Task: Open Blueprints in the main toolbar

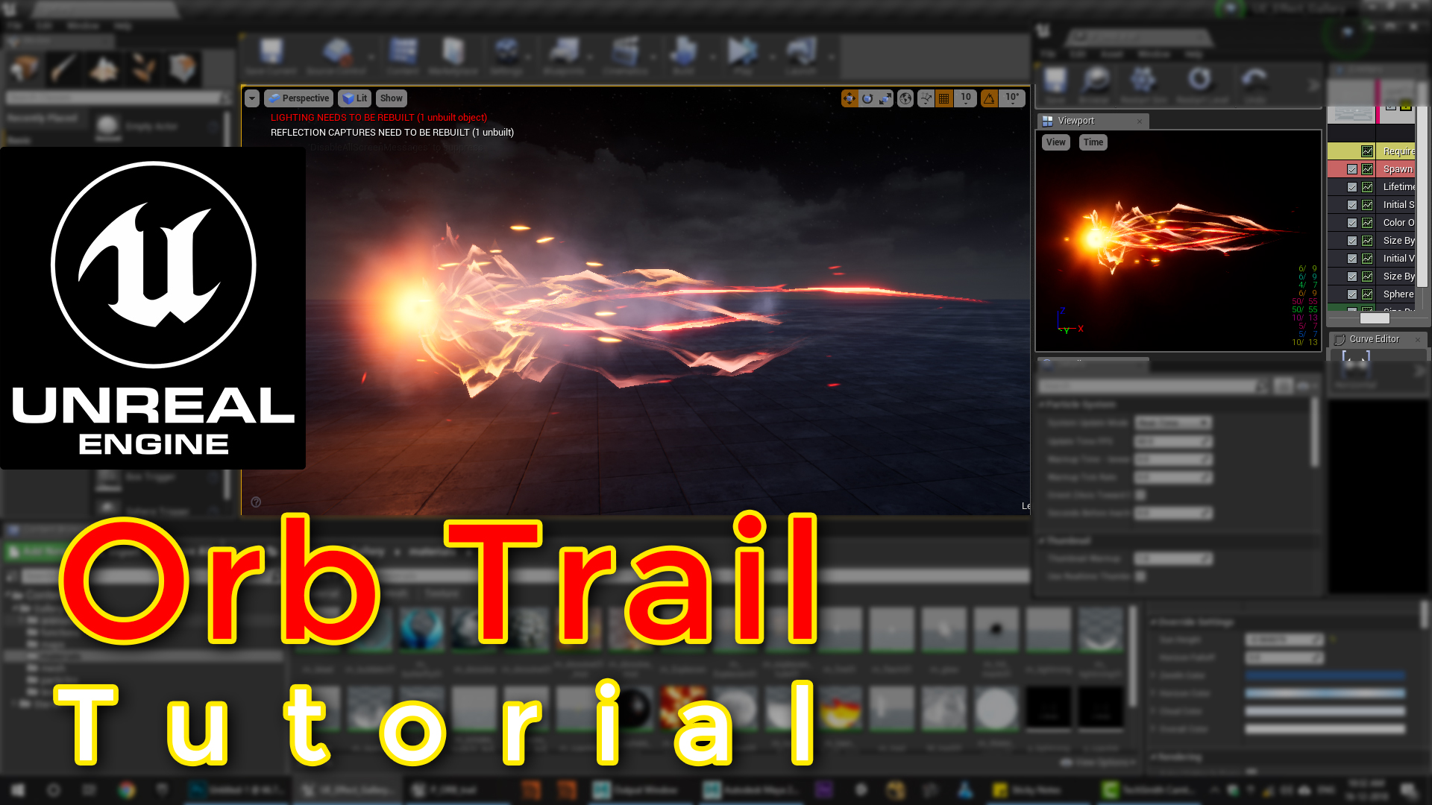Action: 564,57
